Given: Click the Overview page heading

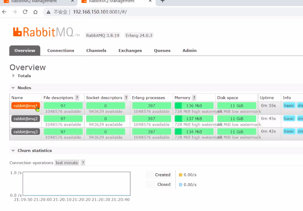Looking at the screenshot, I should click(x=28, y=67).
